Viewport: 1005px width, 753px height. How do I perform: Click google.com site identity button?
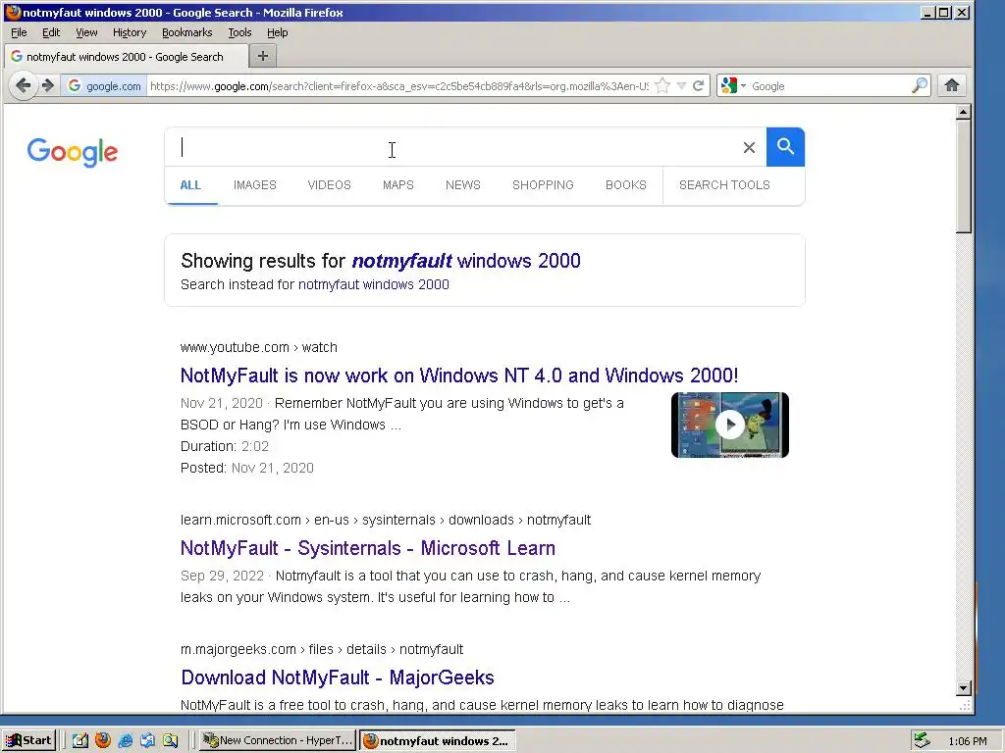[x=104, y=86]
